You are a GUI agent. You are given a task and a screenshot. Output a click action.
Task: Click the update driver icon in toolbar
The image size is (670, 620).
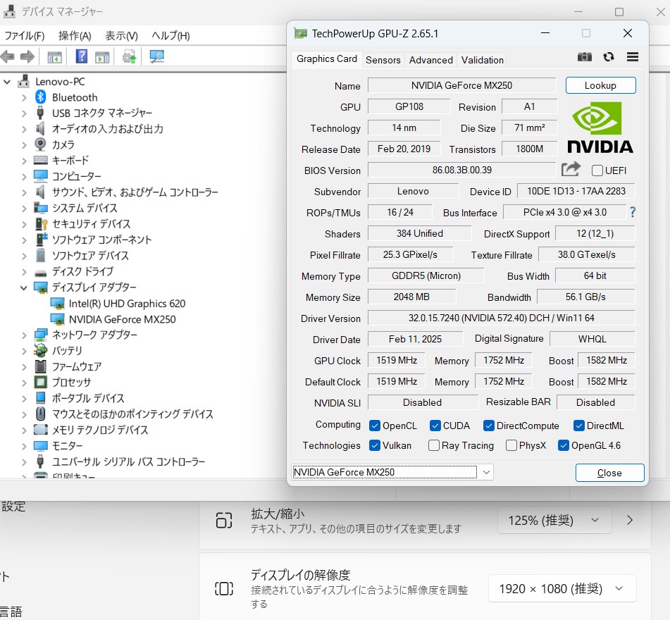129,56
